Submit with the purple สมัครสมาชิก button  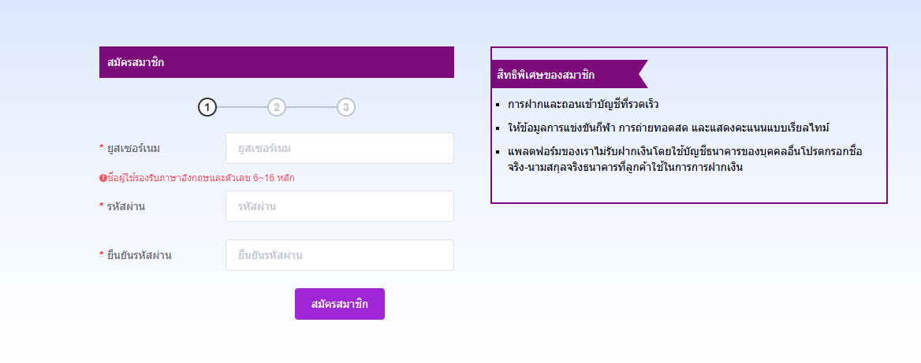pos(340,304)
